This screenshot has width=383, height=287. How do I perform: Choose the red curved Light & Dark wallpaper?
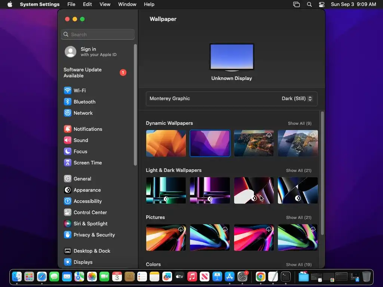[x=254, y=190]
